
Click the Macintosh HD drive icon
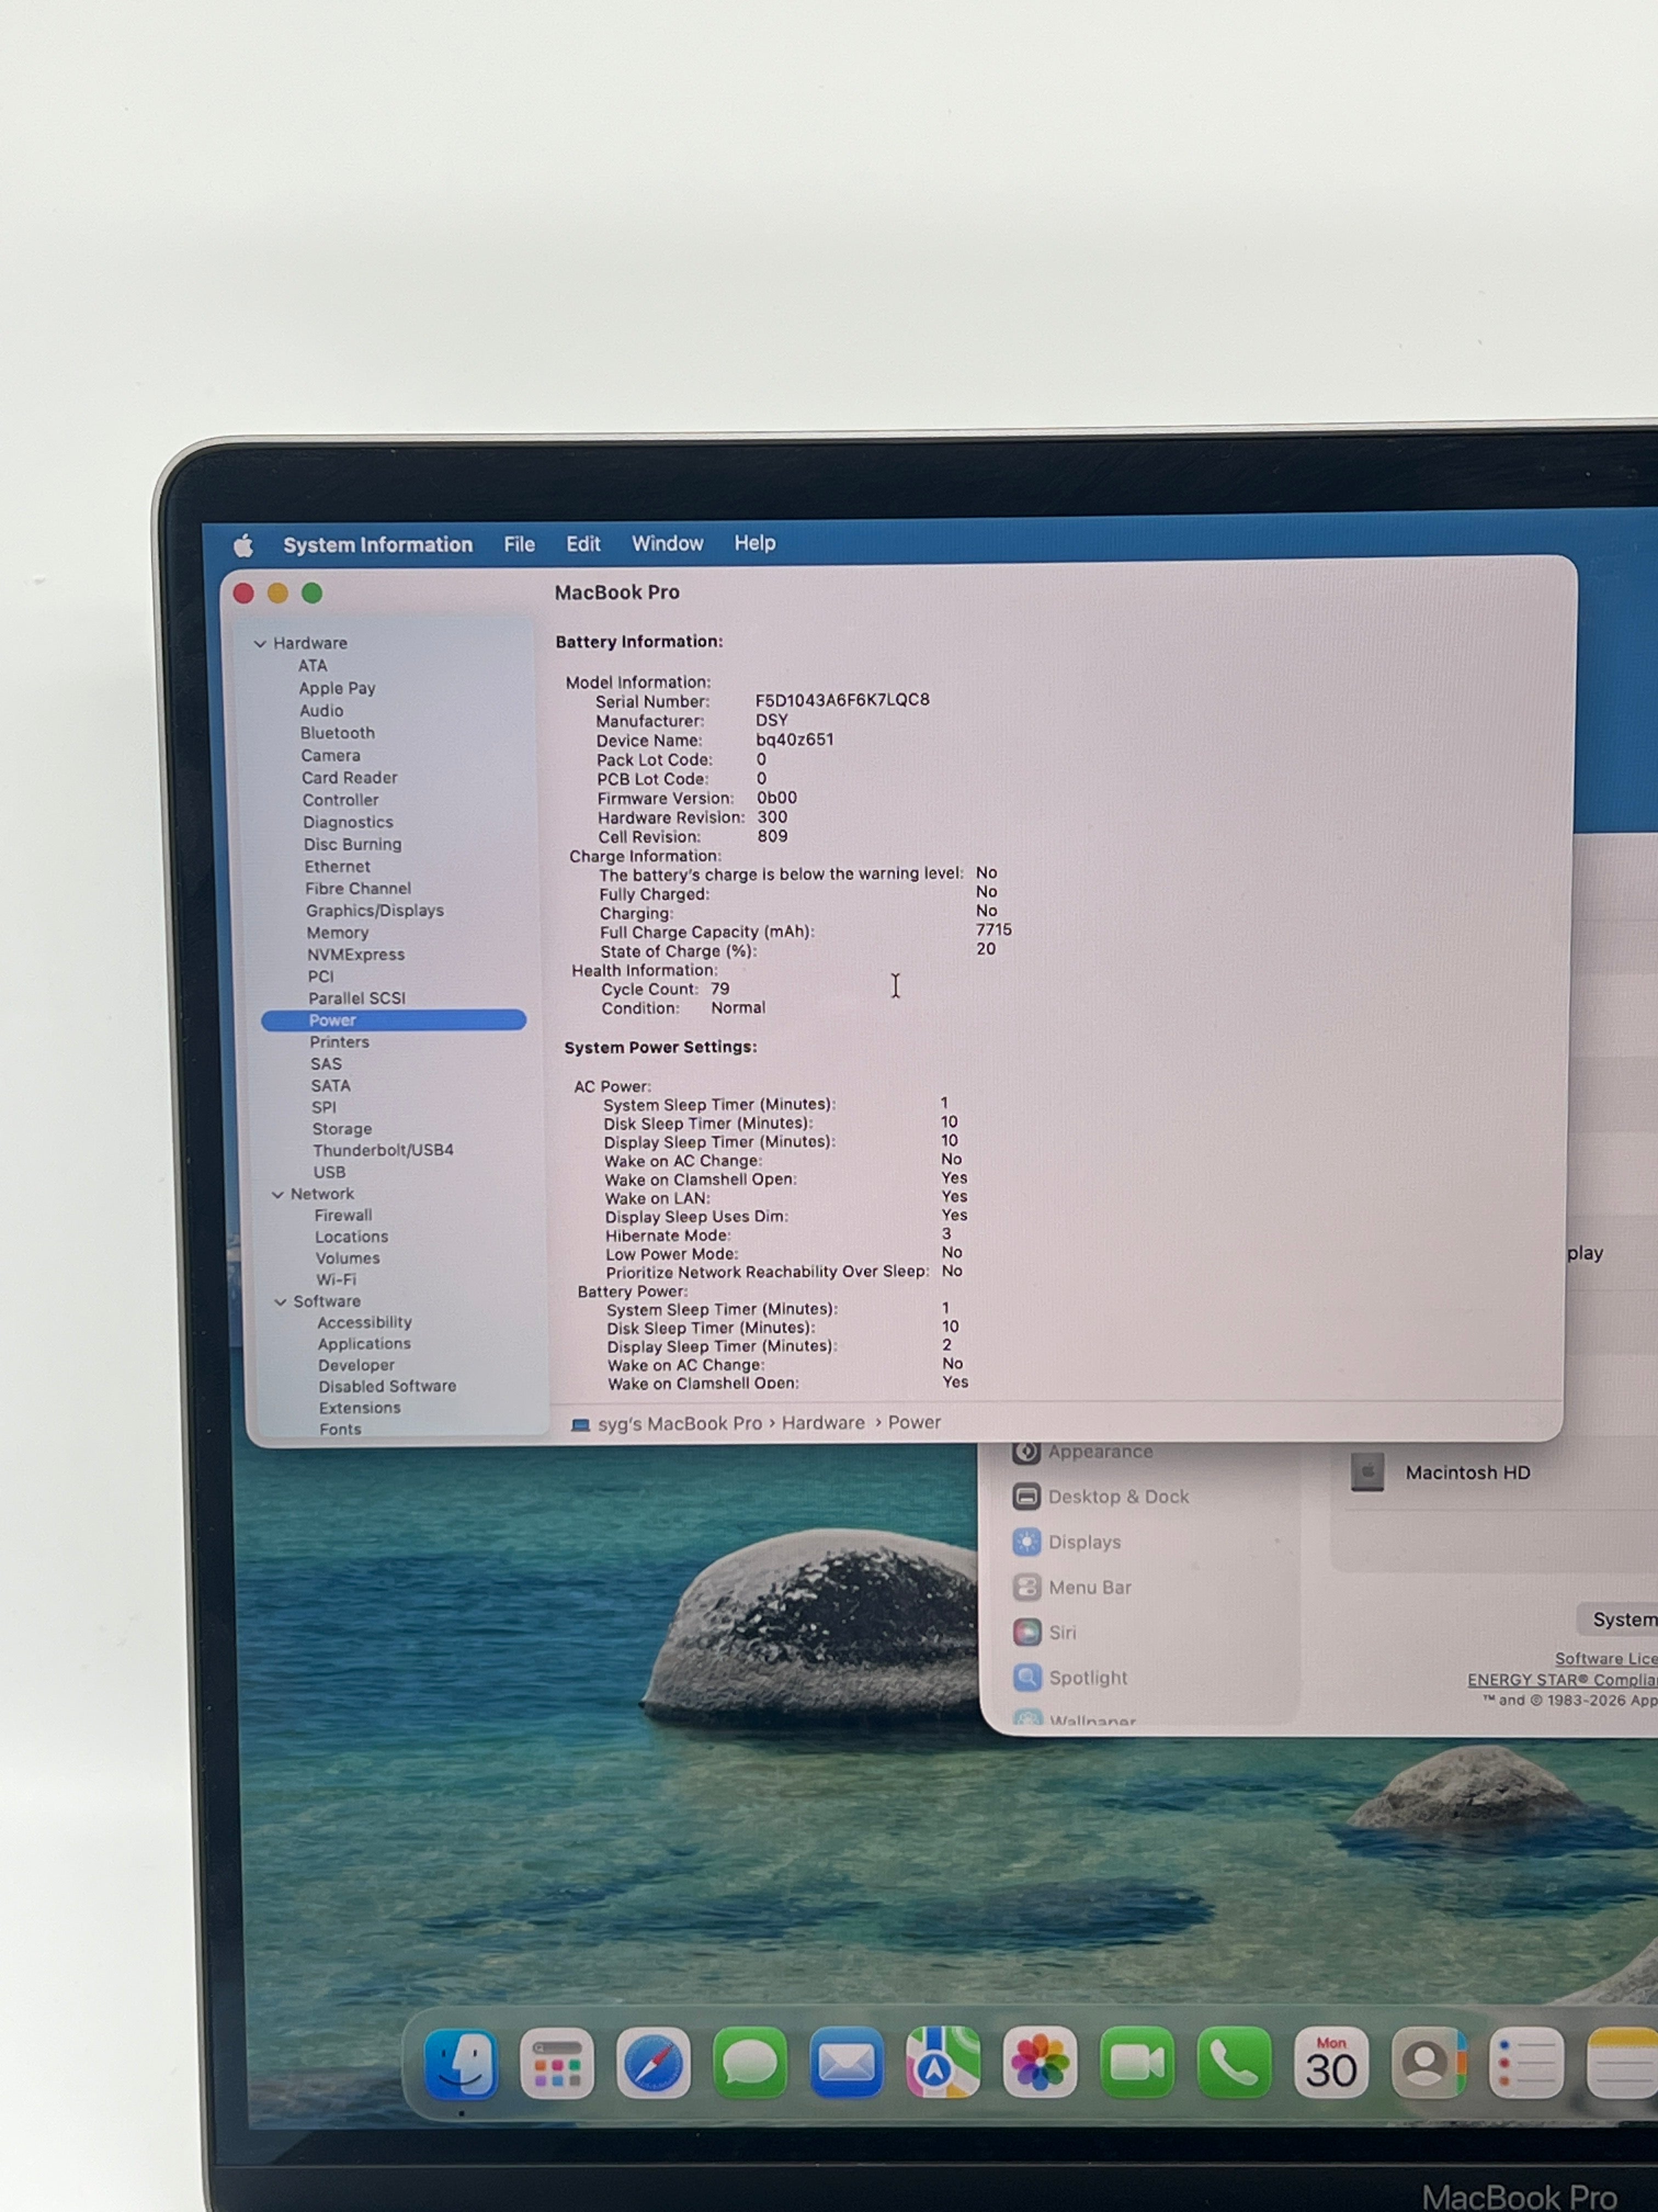point(1367,1472)
